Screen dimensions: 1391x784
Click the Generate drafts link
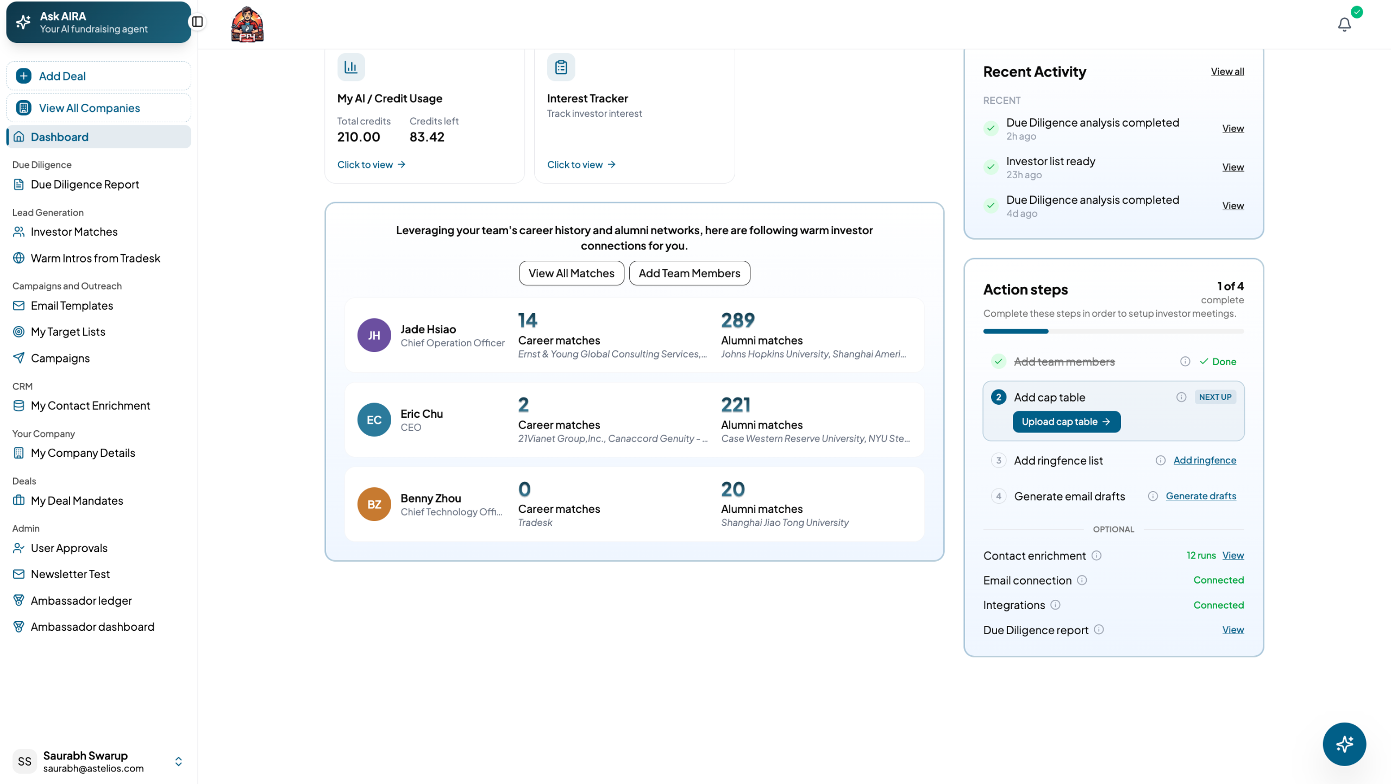(x=1201, y=496)
